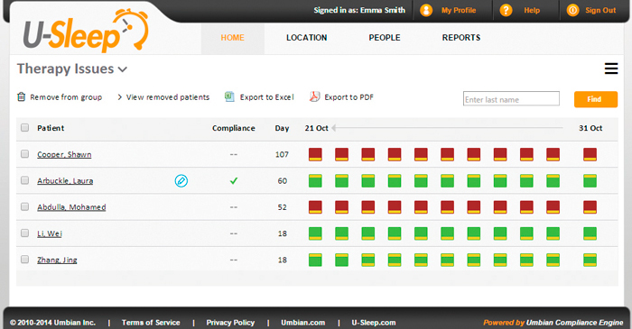This screenshot has width=632, height=329.
Task: Check the box for Li, Wei
Action: pos(24,233)
